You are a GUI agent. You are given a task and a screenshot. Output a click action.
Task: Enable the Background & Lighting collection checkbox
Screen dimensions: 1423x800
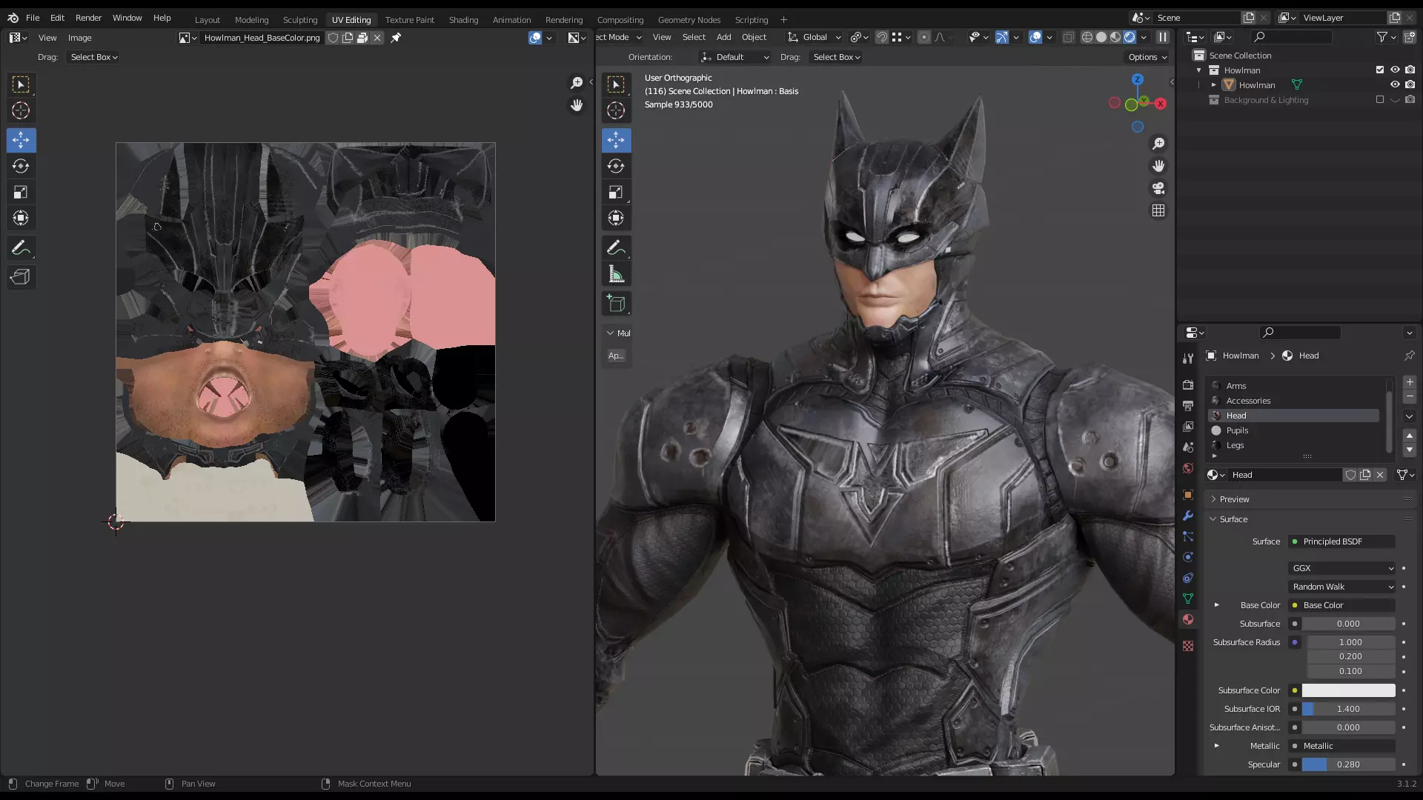1380,100
